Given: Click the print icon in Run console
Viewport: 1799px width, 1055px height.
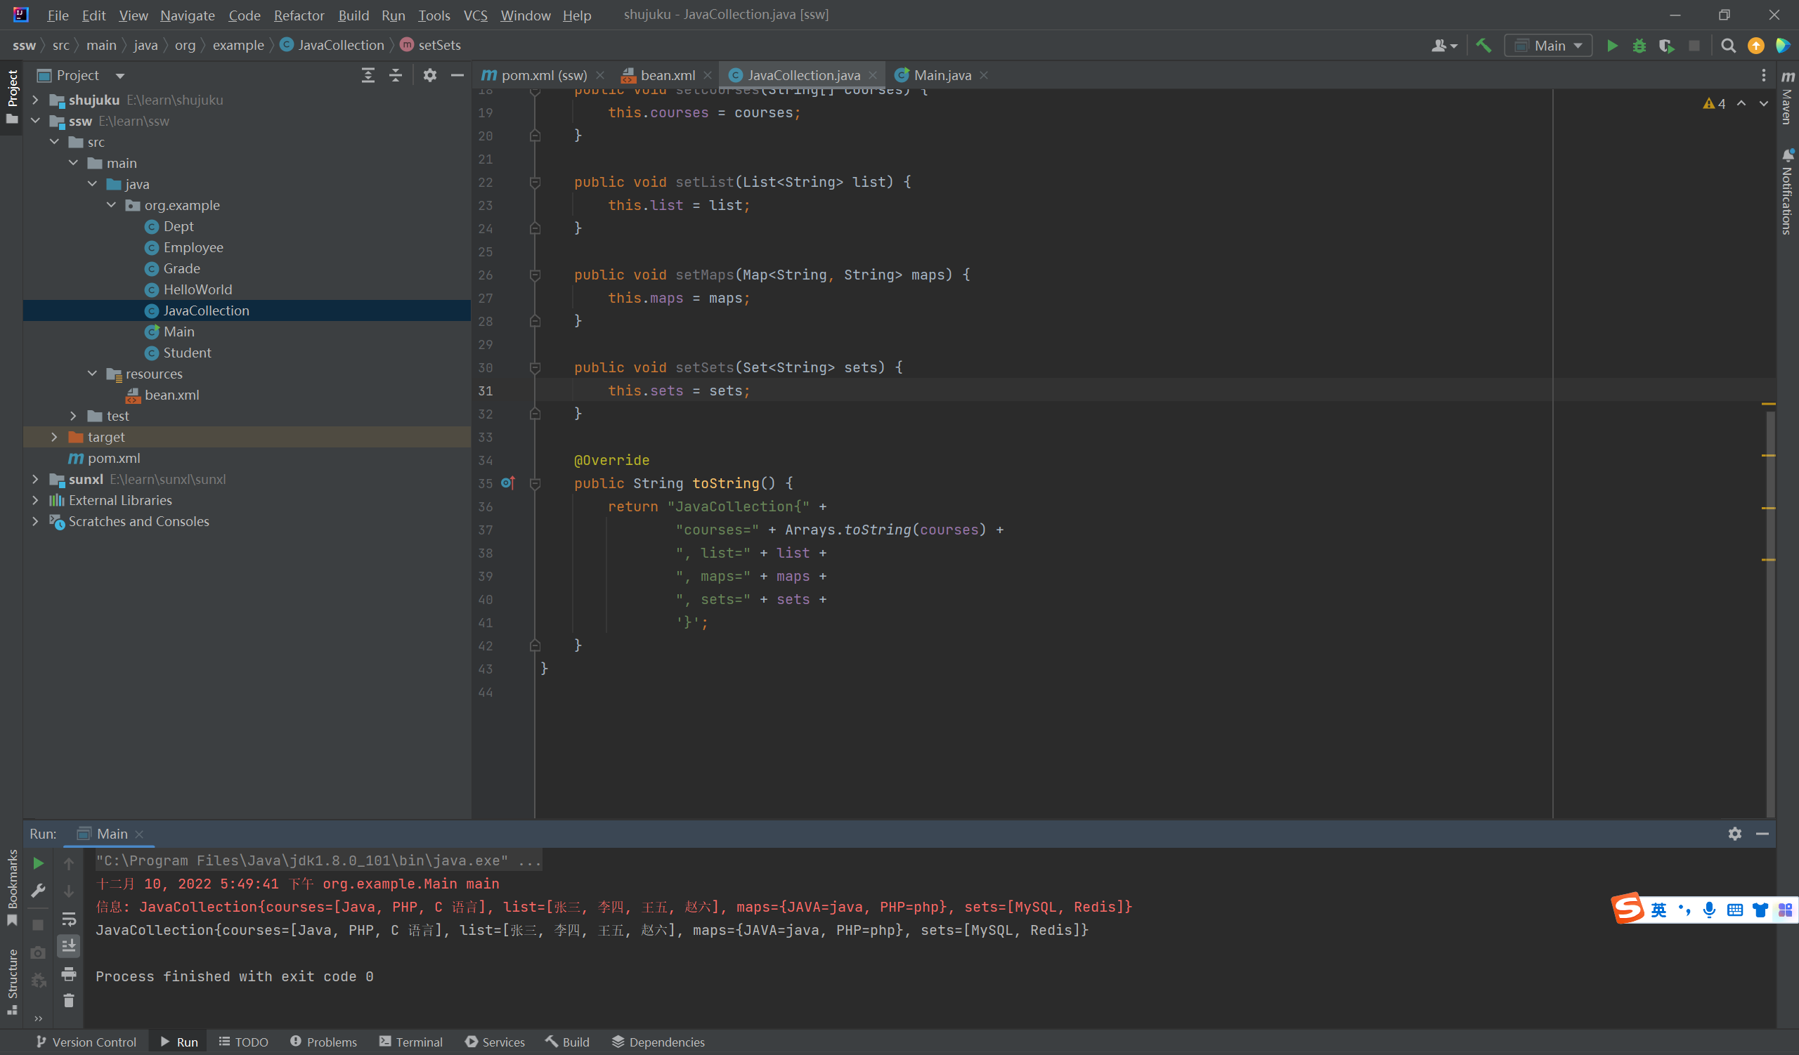Looking at the screenshot, I should point(69,974).
